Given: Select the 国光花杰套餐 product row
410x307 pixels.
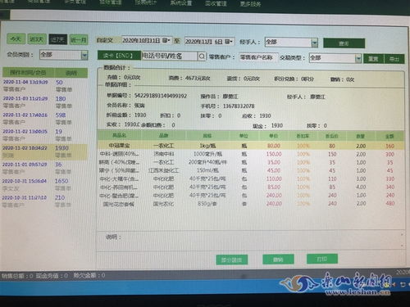Looking at the screenshot, I should (x=251, y=204).
